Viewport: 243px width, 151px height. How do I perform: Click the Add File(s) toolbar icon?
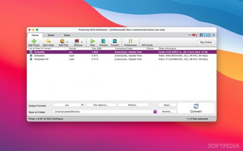tap(34, 41)
